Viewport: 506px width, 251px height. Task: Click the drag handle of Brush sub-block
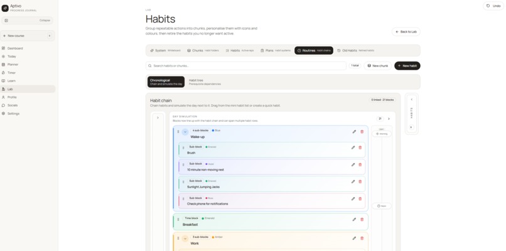tap(183, 147)
